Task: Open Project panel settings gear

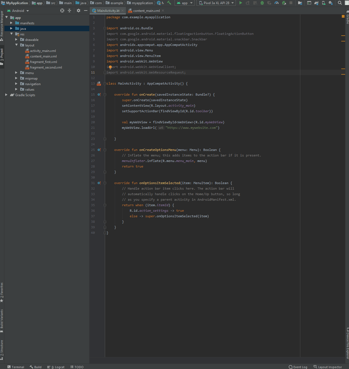Action: [79, 11]
